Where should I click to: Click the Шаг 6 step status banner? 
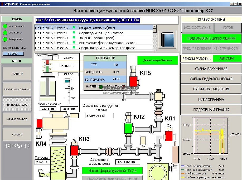88,20
